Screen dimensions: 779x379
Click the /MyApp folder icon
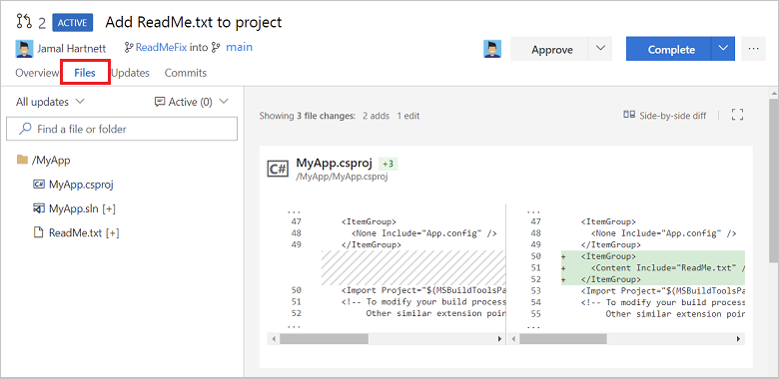[x=22, y=160]
